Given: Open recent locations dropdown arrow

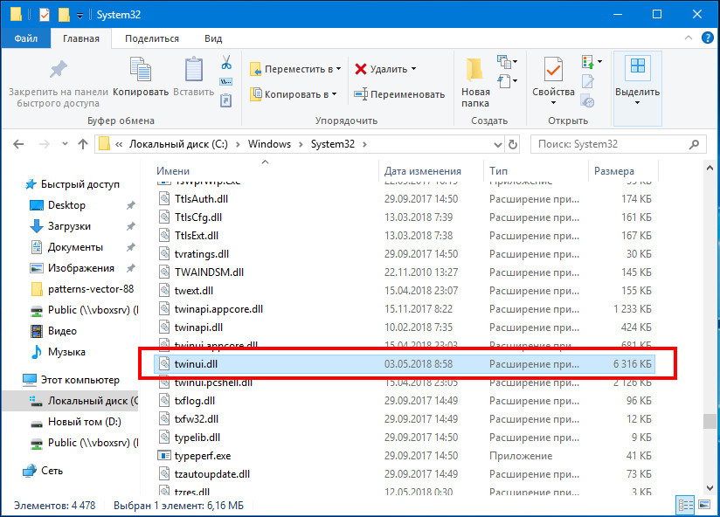Looking at the screenshot, I should [x=65, y=144].
